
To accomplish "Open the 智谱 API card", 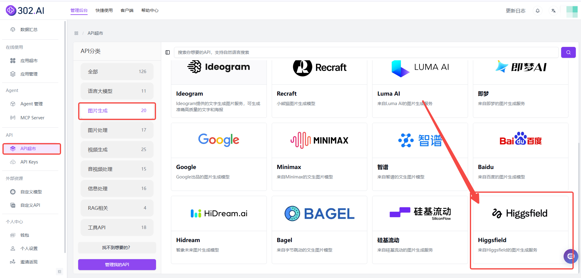I will click(x=420, y=157).
